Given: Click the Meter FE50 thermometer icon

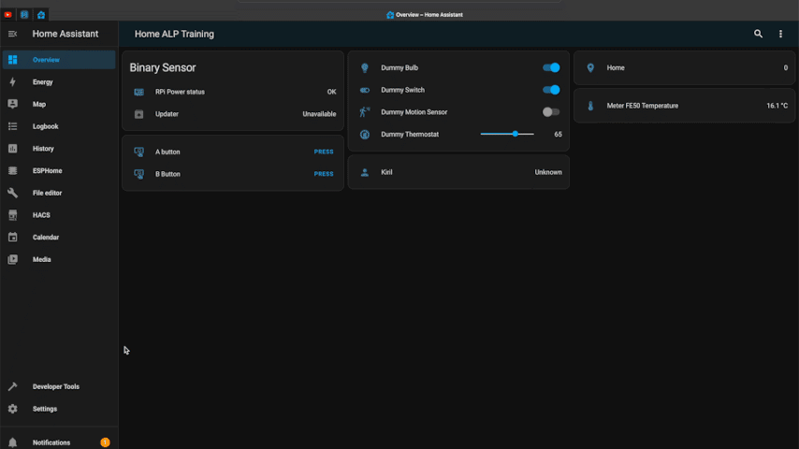Looking at the screenshot, I should (x=590, y=106).
